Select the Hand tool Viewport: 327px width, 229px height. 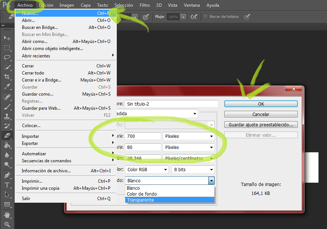pos(7,215)
